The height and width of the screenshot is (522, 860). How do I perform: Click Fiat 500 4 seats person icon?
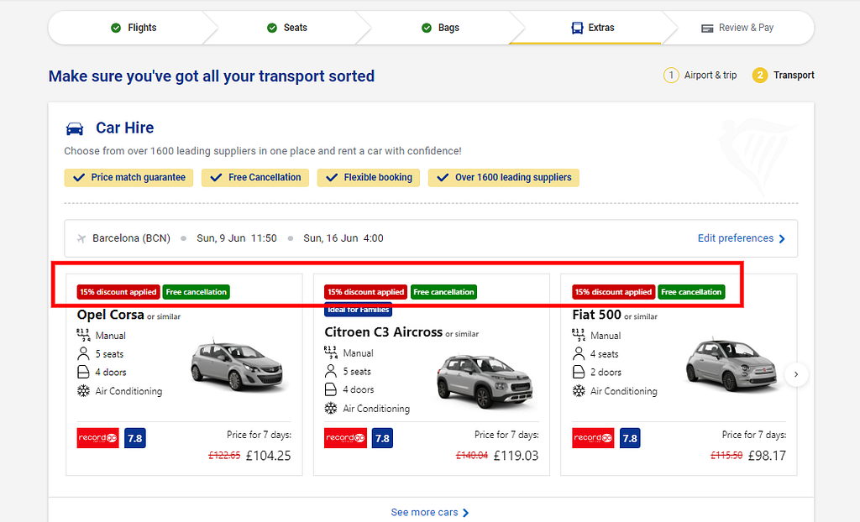point(579,353)
